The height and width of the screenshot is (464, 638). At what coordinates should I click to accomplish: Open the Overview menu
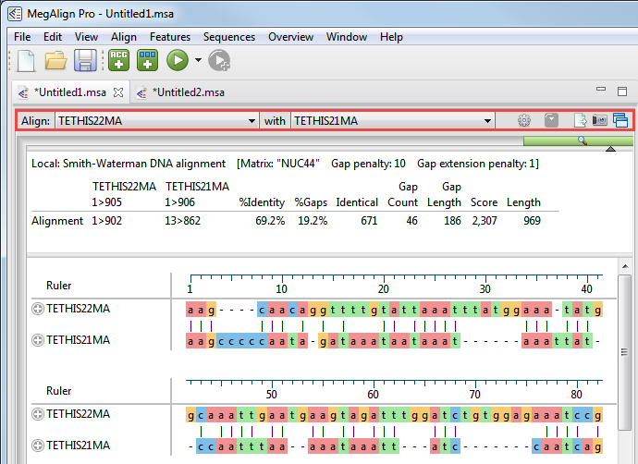click(290, 37)
